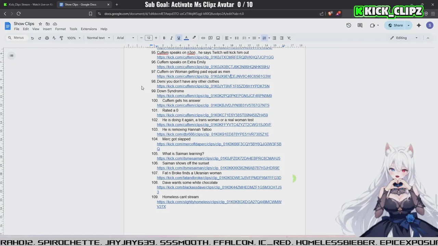This screenshot has height=246, width=438.
Task: Open the link under Cuffem speaks on Extra Emily
Action: pyautogui.click(x=213, y=67)
